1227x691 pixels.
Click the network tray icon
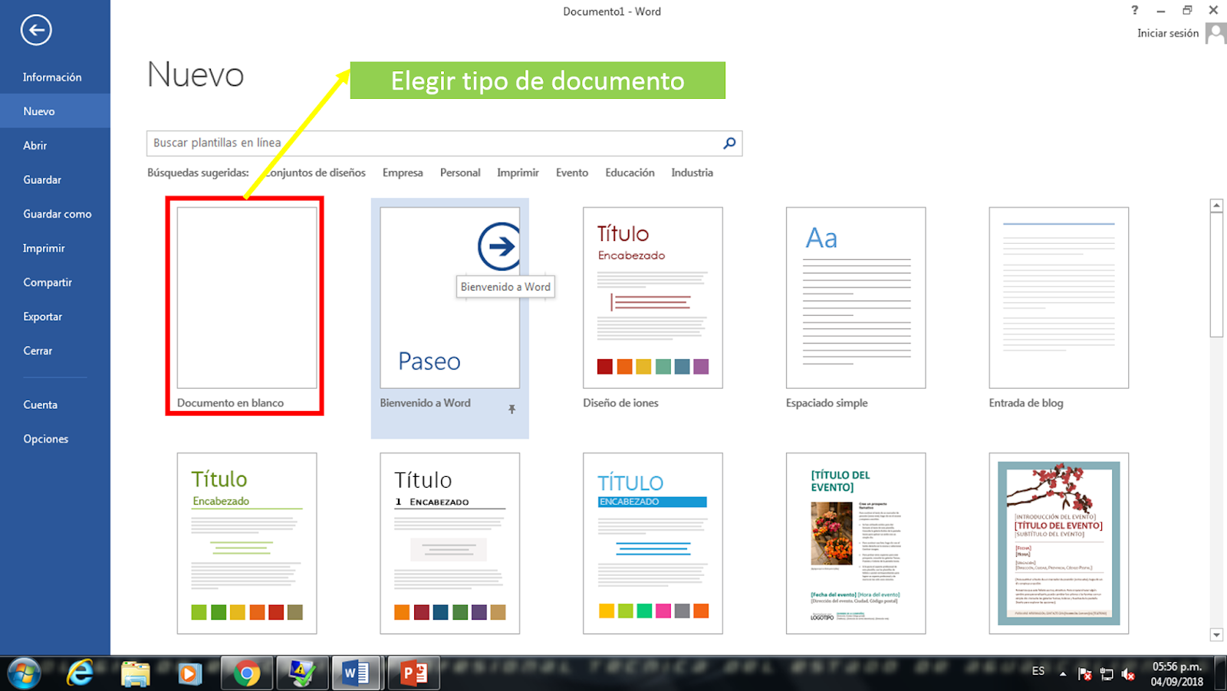(1107, 674)
